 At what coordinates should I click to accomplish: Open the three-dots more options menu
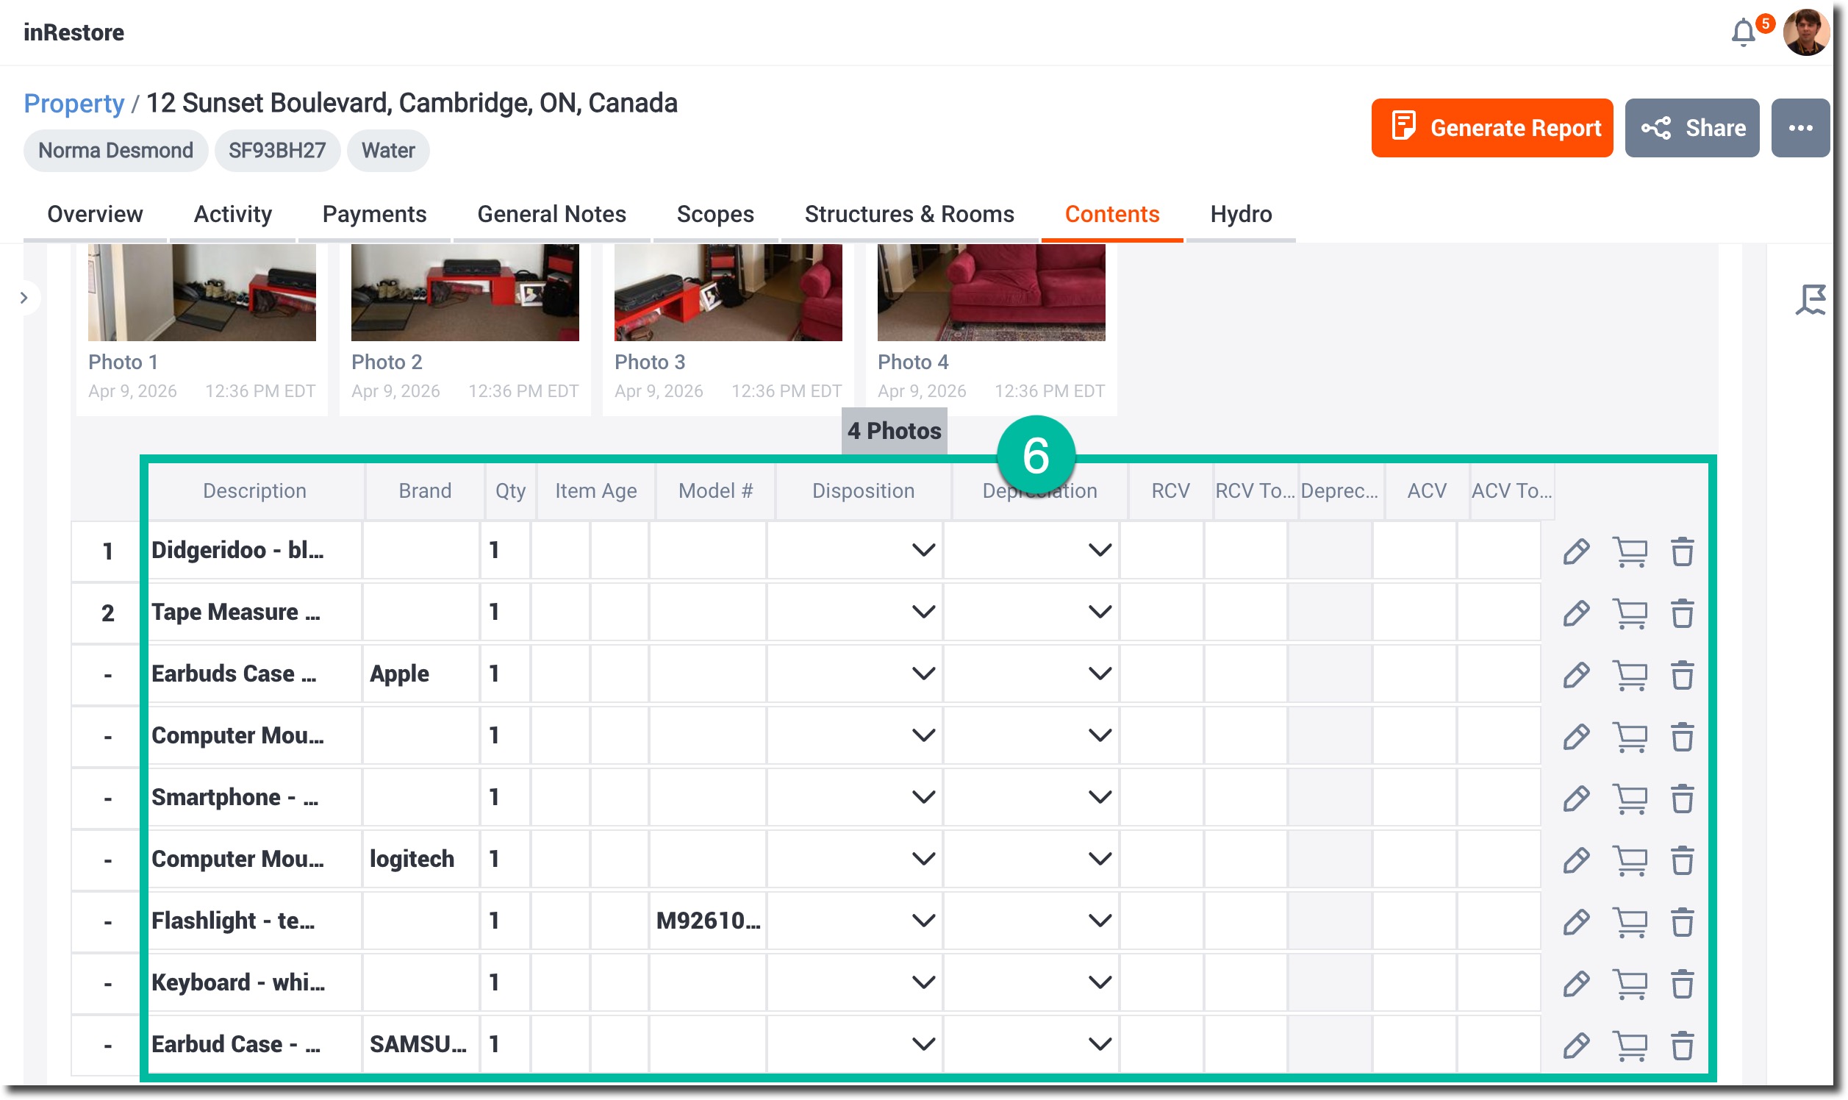tap(1799, 128)
